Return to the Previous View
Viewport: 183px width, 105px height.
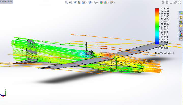click(75, 2)
